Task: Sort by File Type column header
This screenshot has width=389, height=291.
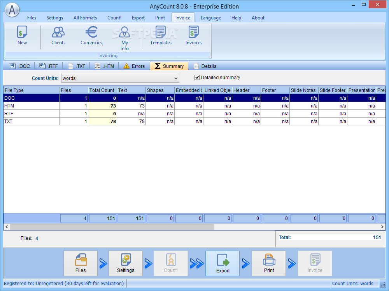Action: pyautogui.click(x=32, y=90)
